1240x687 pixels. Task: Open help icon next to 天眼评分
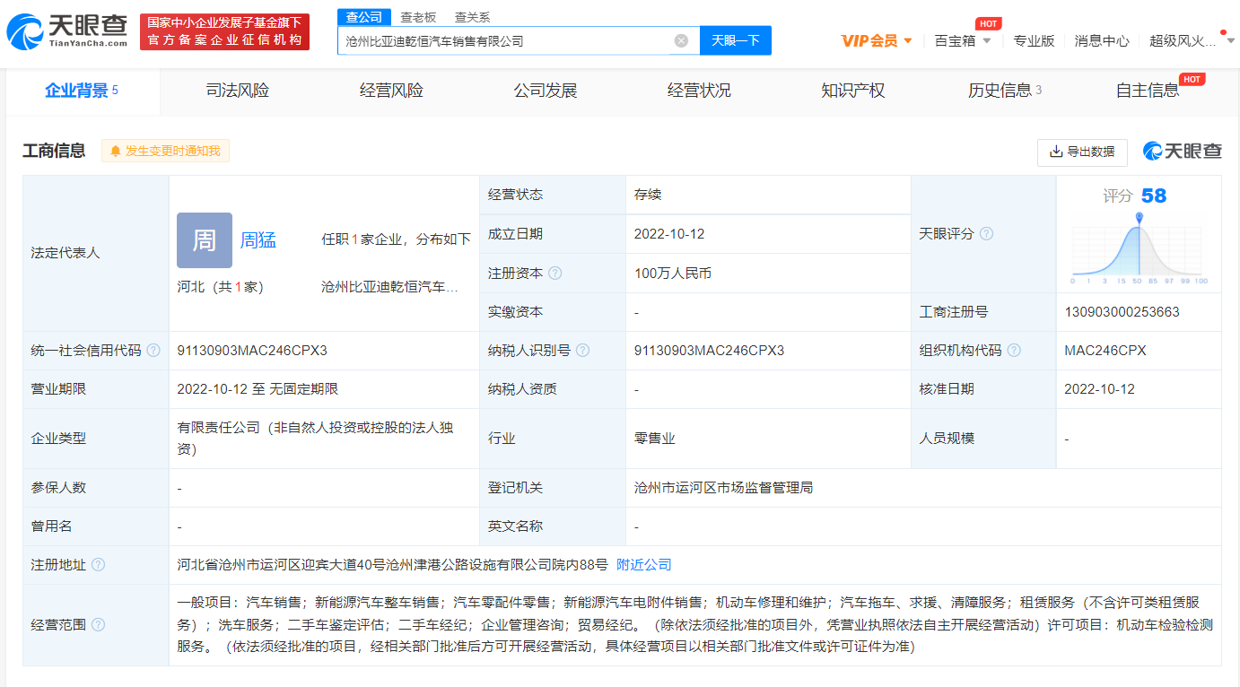click(986, 233)
